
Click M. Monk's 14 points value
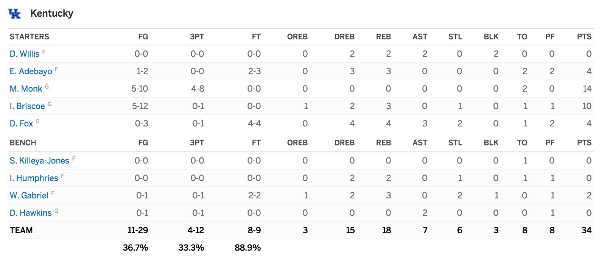(x=587, y=89)
